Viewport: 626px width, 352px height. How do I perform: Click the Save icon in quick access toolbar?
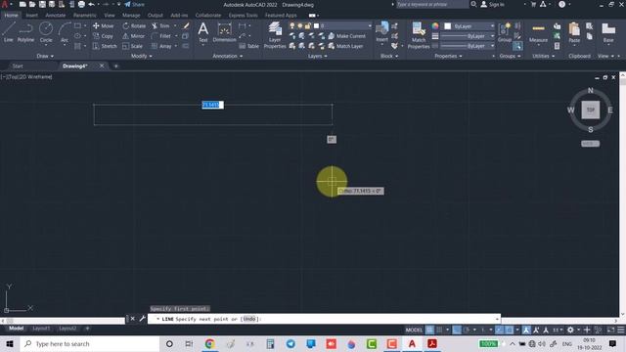tap(42, 4)
